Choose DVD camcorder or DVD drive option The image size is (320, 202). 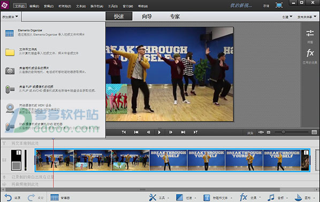pyautogui.click(x=53, y=126)
